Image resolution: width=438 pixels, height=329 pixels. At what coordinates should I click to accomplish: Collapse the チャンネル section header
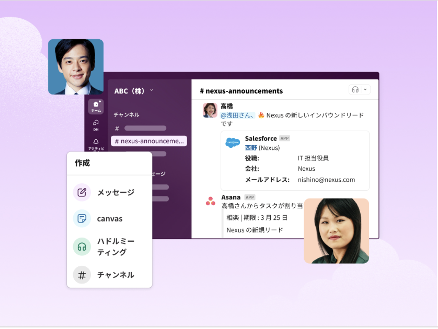[x=126, y=114]
